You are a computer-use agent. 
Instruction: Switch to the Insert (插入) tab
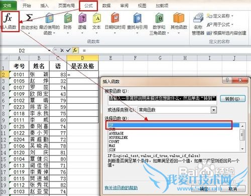coord(44,6)
